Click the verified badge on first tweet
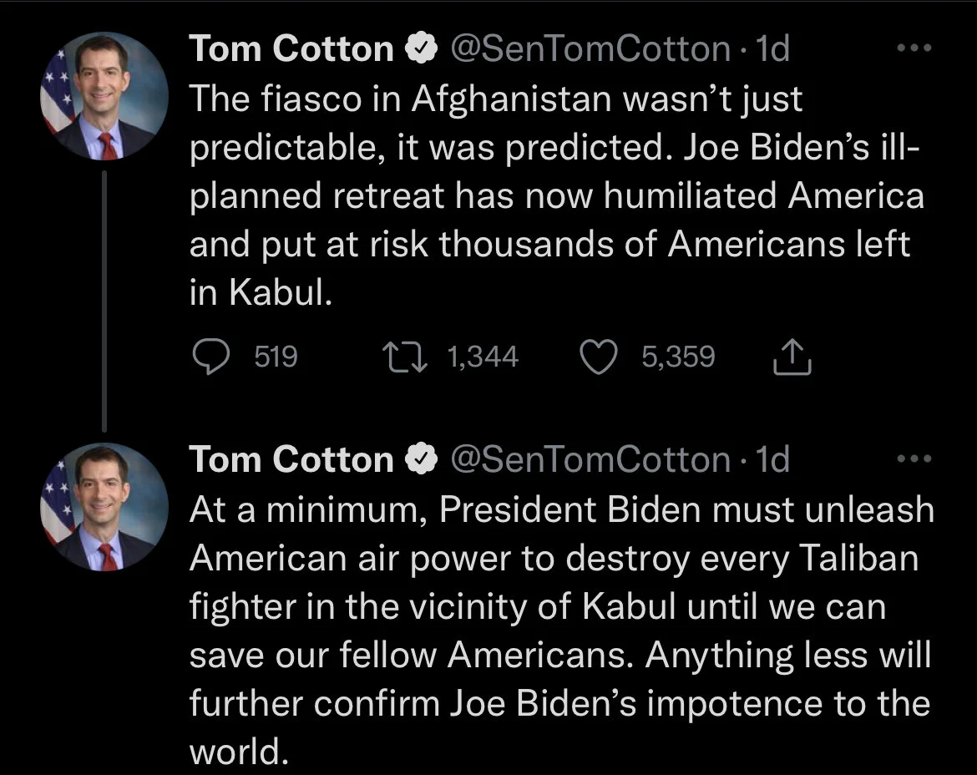The image size is (977, 775). (420, 50)
